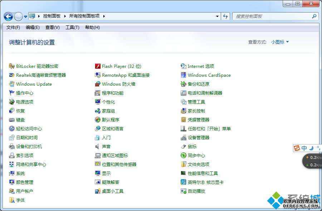The height and width of the screenshot is (211, 322).
Task: Open 备份和还原 icon
Action: point(184,84)
